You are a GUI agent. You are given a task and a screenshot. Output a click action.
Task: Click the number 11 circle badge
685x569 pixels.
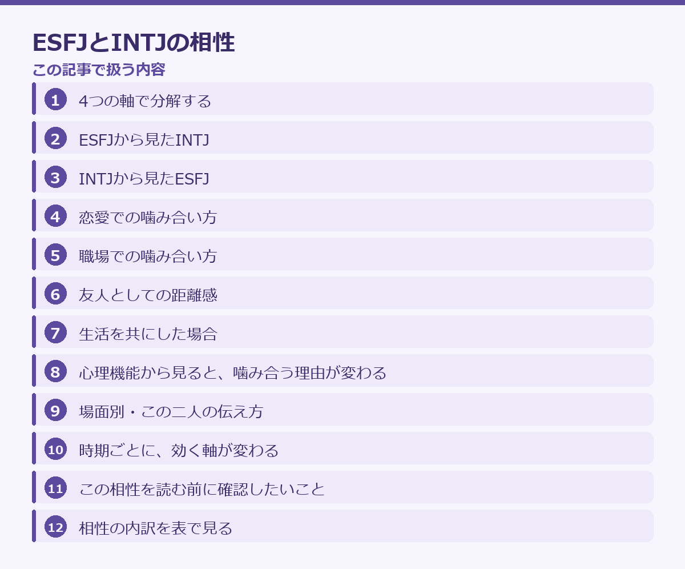(55, 488)
